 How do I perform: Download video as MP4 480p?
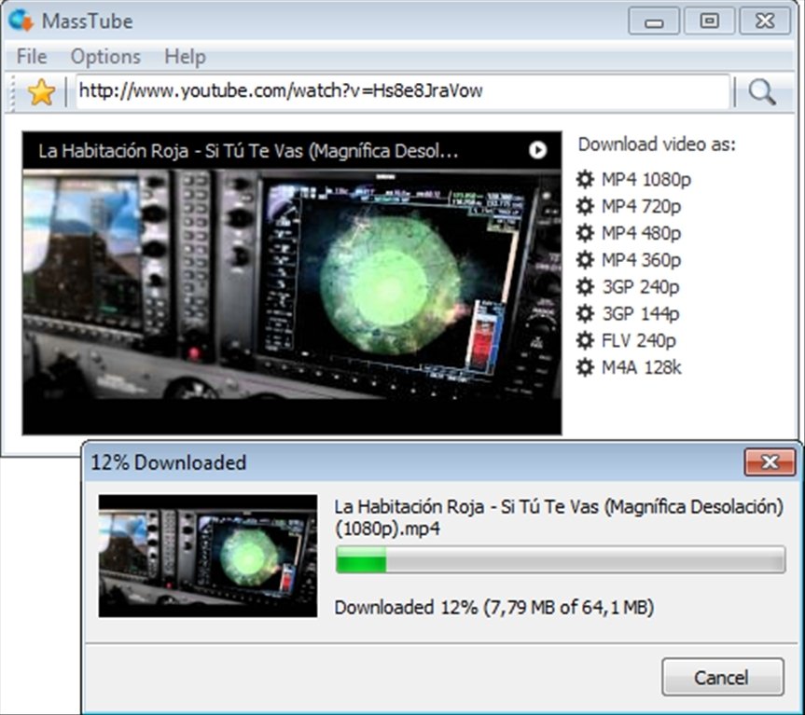[x=641, y=233]
